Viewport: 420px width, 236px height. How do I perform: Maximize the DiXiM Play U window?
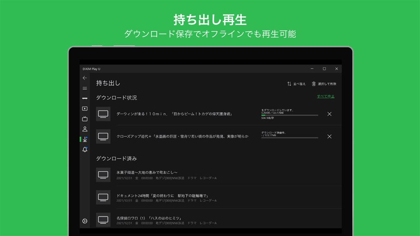coord(324,69)
